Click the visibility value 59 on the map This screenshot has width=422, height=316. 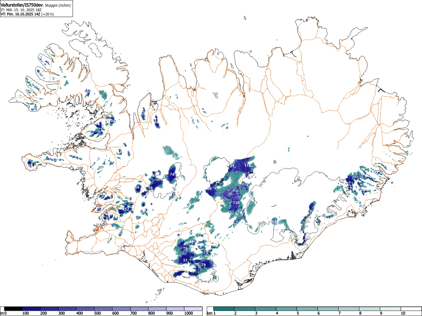[150, 188]
